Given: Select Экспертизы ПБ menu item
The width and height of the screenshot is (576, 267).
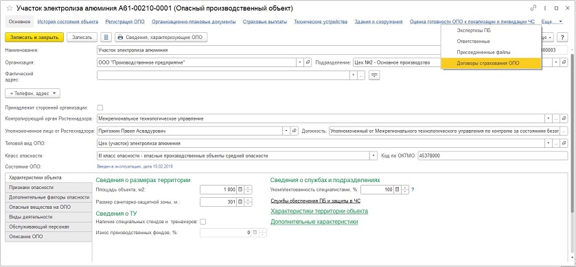Looking at the screenshot, I should click(x=491, y=30).
